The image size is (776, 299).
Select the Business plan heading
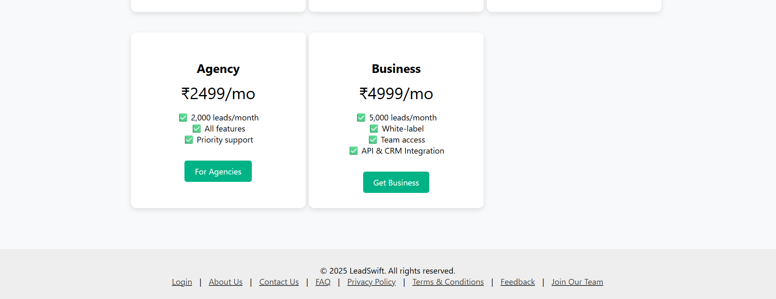pyautogui.click(x=396, y=69)
